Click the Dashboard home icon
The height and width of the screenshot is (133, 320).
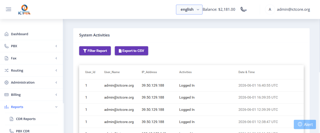(x=6, y=34)
